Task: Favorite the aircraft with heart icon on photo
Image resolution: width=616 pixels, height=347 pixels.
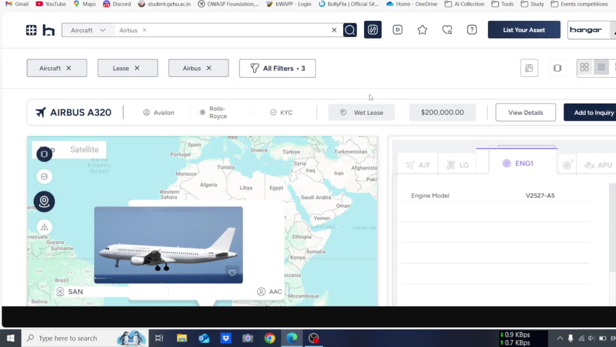Action: click(x=232, y=272)
